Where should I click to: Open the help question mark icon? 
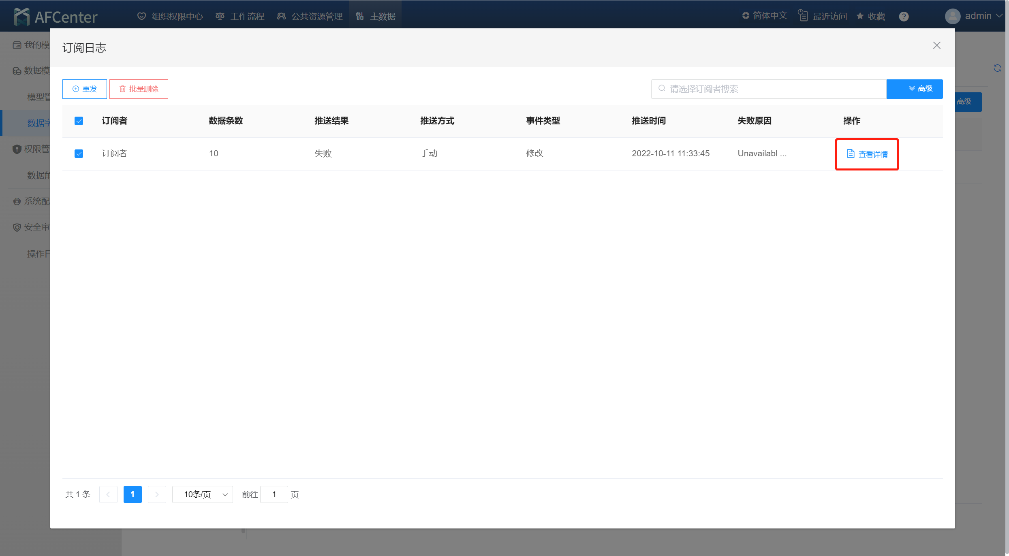[904, 17]
